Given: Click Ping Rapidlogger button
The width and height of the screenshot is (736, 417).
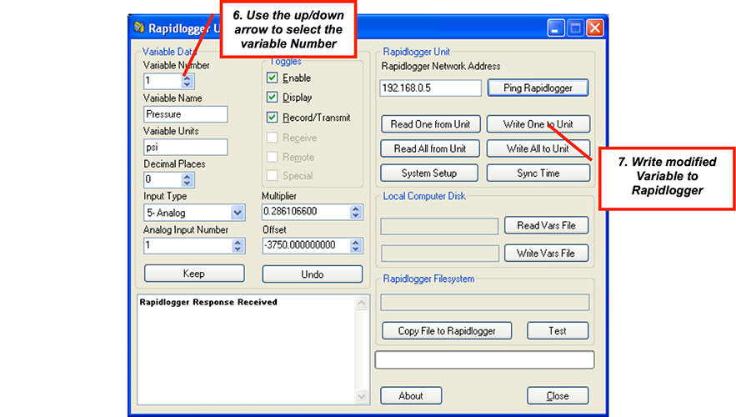Looking at the screenshot, I should point(538,88).
